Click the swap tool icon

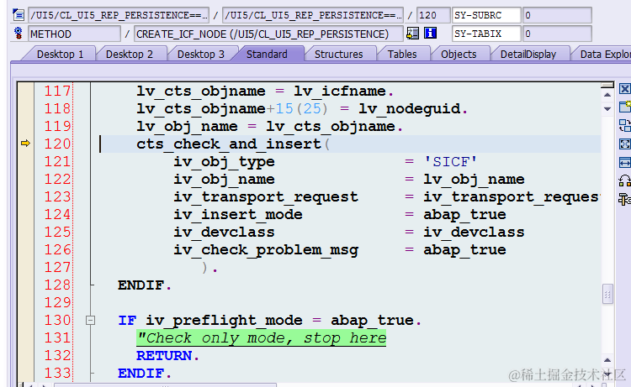pos(624,125)
